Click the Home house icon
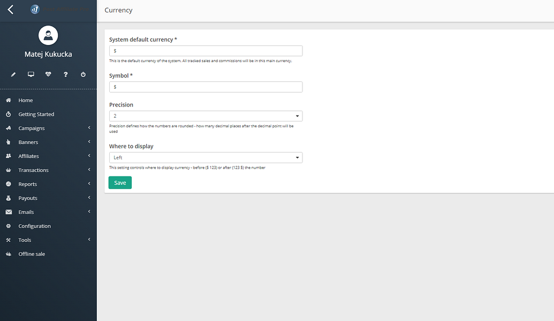The height and width of the screenshot is (321, 554). pyautogui.click(x=9, y=100)
